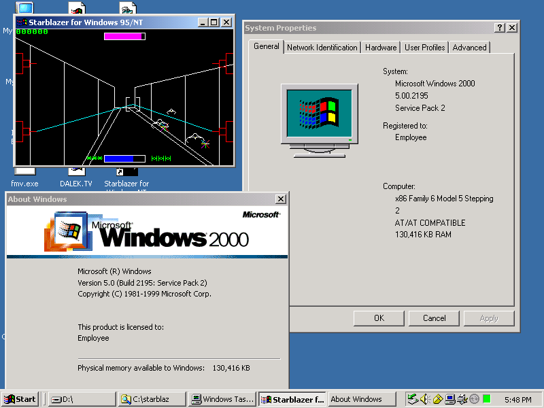This screenshot has height=408, width=544.
Task: Open the Start menu
Action: 20,399
